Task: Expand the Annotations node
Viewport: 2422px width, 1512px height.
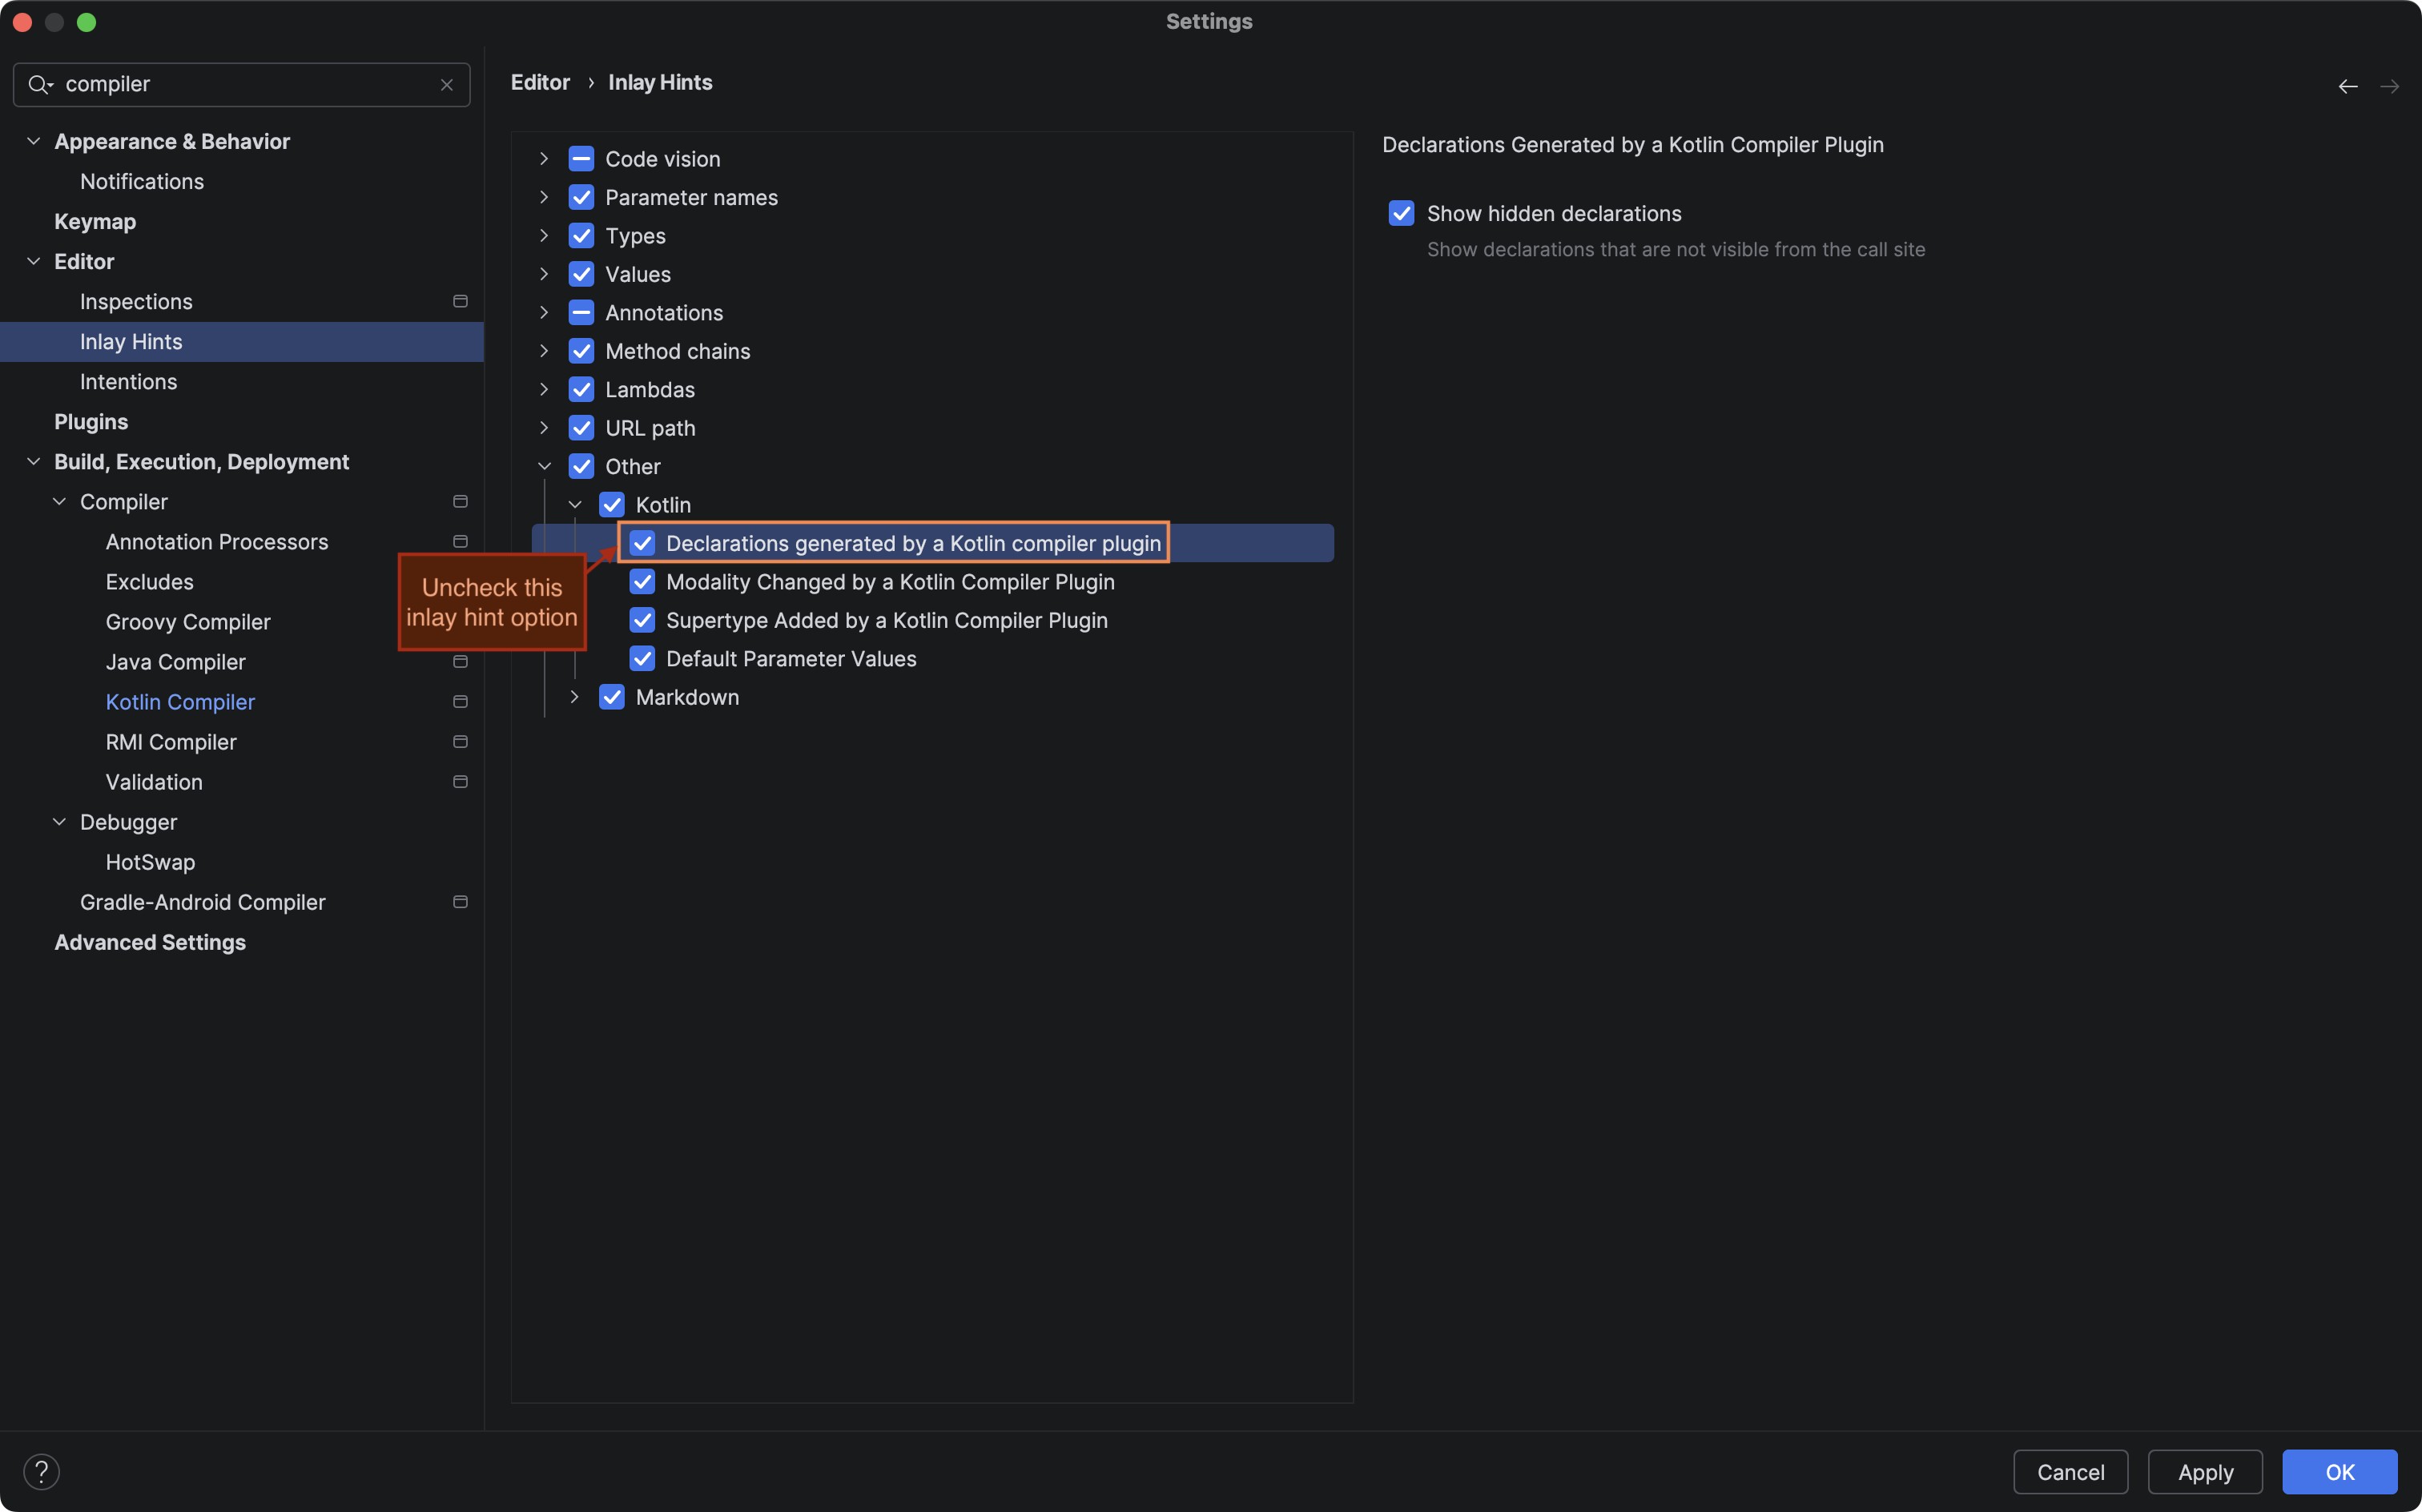Action: pyautogui.click(x=544, y=313)
